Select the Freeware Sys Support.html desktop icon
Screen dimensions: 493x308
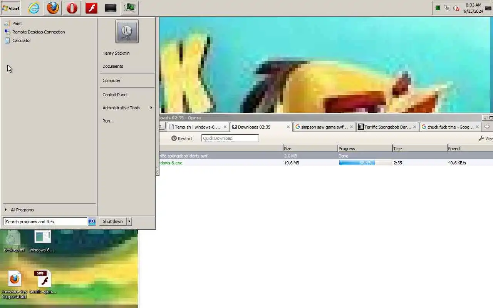(x=14, y=285)
